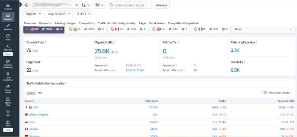Open the August 2026 date dropdown
The image size is (297, 137).
click(59, 14)
